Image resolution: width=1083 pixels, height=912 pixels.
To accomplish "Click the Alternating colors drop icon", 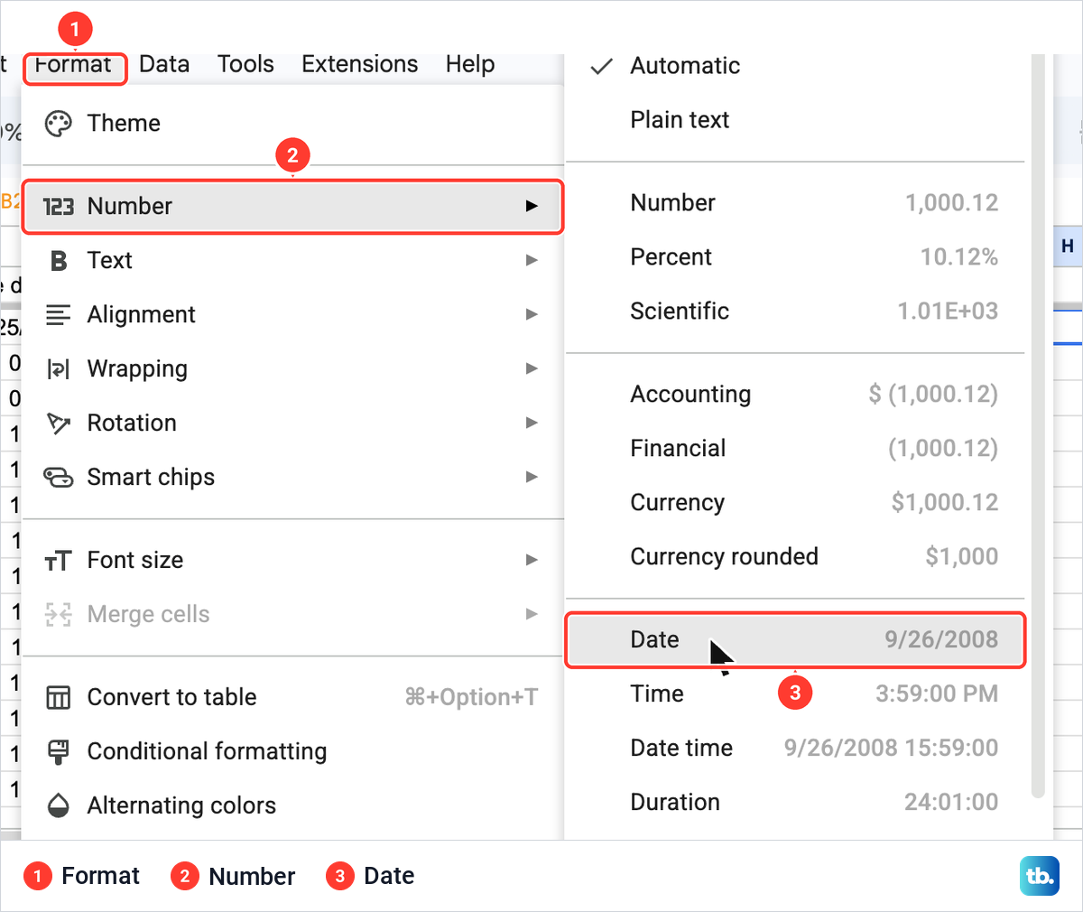I will click(x=59, y=805).
